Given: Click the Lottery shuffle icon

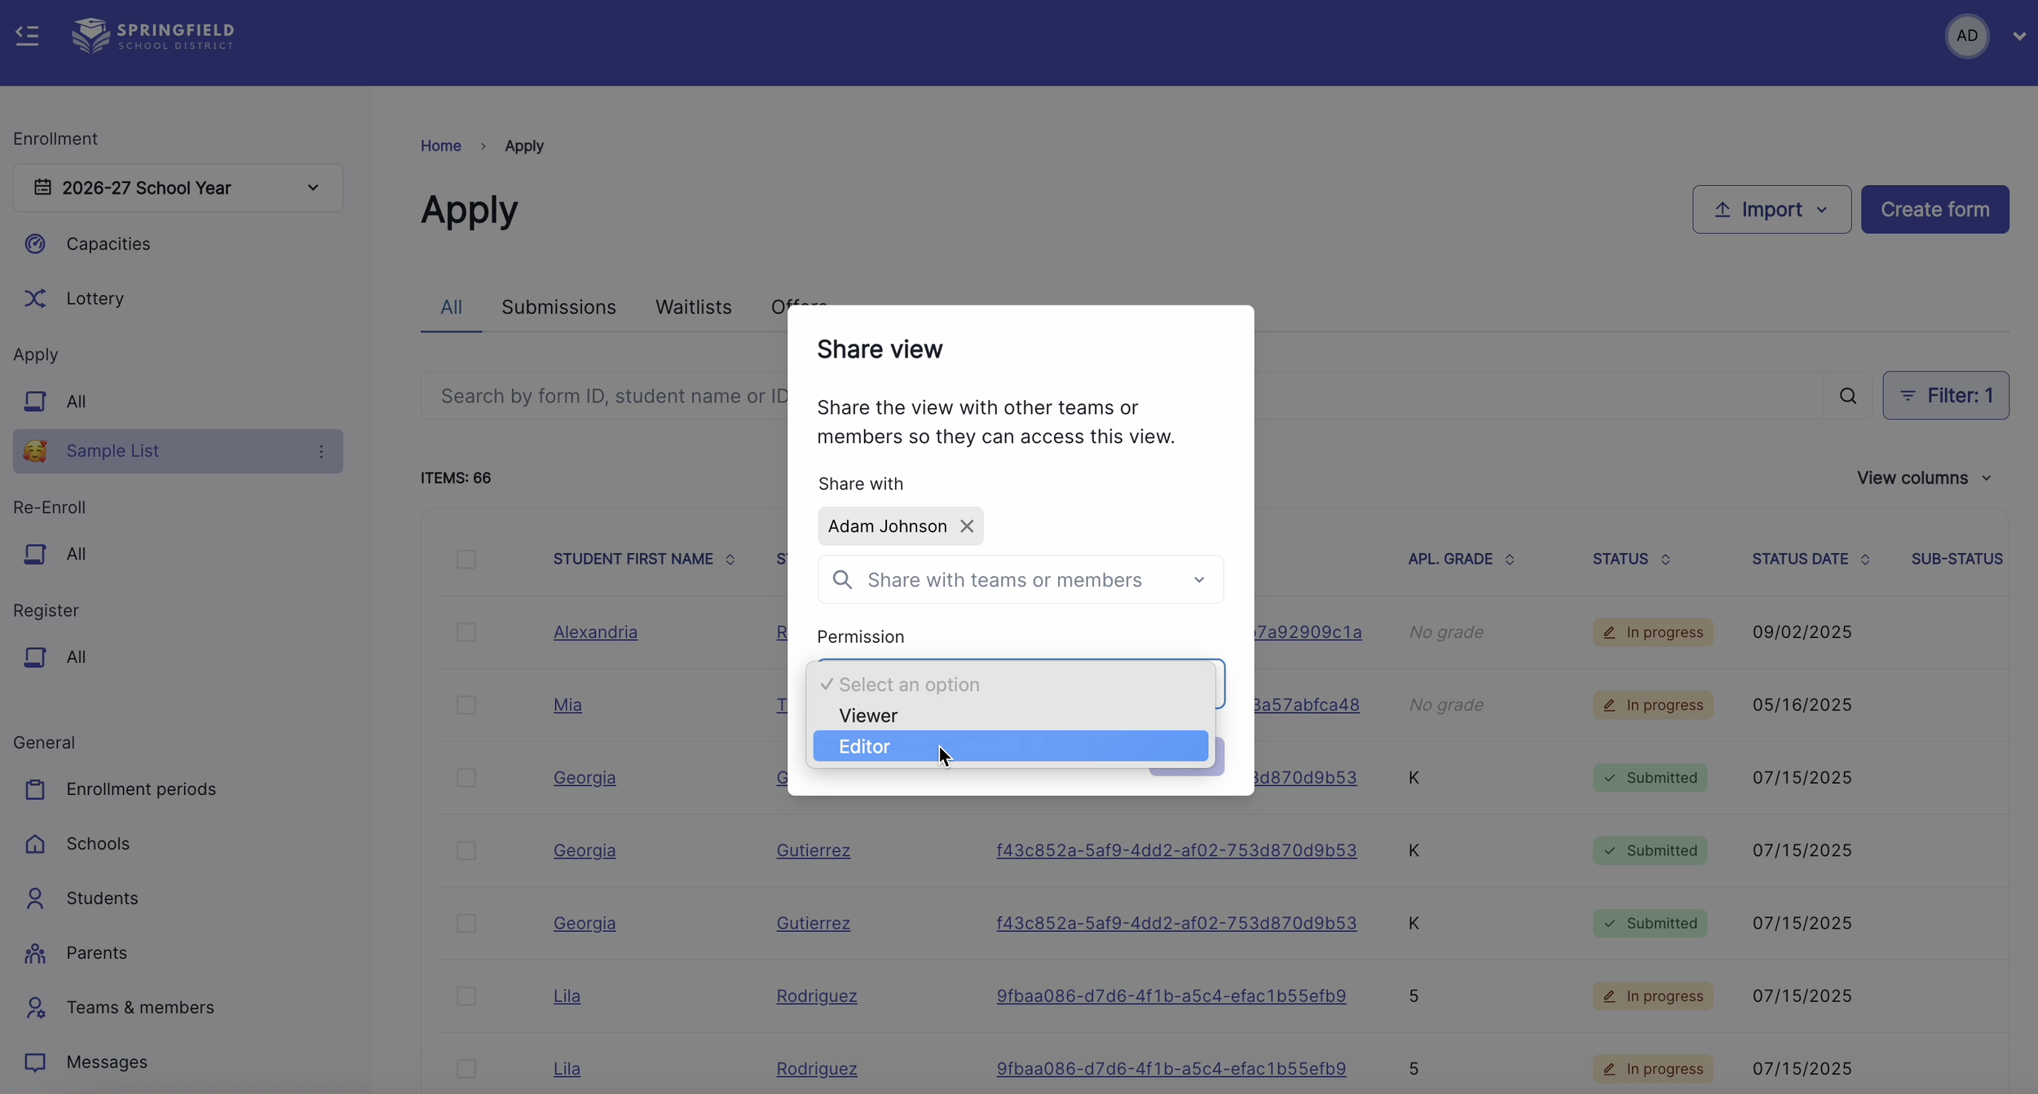Looking at the screenshot, I should (x=35, y=298).
